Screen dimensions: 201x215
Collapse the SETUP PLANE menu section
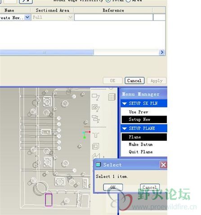point(125,129)
